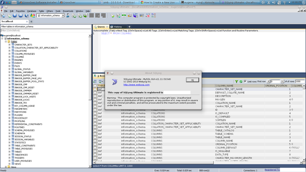Open the http://www.webyog.com link
Viewport: 306px width, 172px height.
pyautogui.click(x=137, y=85)
